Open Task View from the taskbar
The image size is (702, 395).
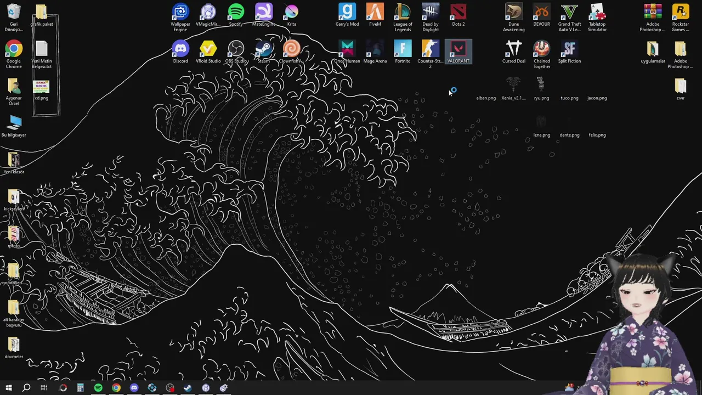coord(44,388)
